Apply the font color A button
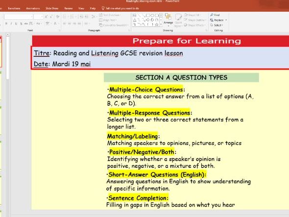 coord(55,24)
